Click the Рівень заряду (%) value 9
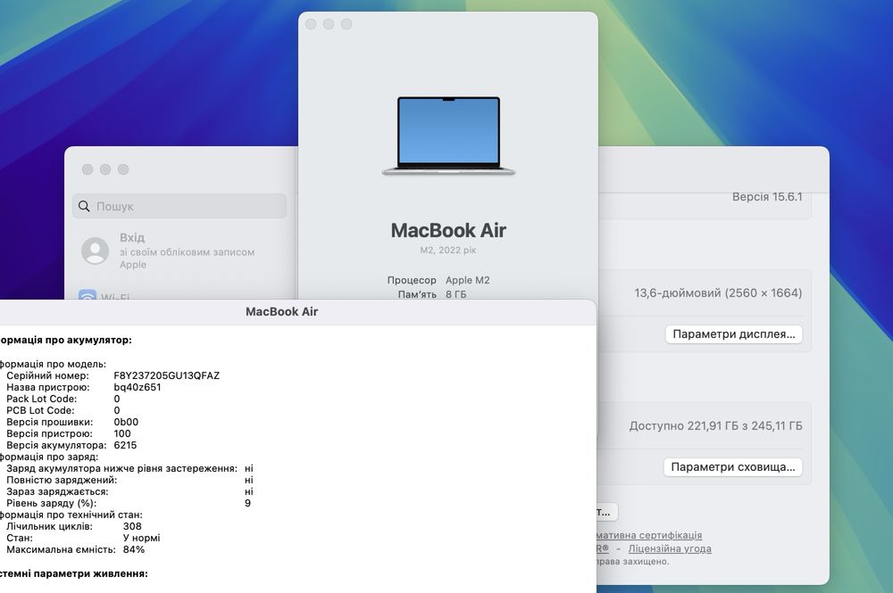The width and height of the screenshot is (893, 593). 247,503
